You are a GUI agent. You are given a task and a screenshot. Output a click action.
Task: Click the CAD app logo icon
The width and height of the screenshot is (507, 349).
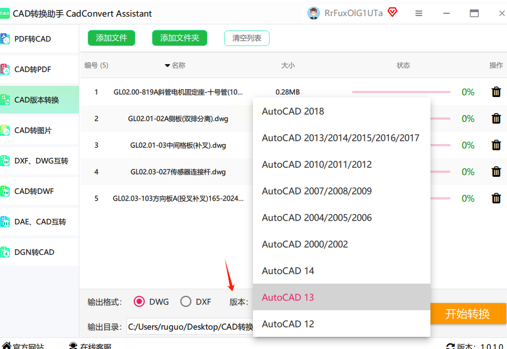click(4, 13)
